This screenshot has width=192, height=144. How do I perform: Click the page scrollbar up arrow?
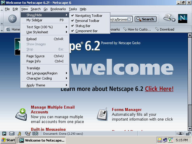point(190,35)
